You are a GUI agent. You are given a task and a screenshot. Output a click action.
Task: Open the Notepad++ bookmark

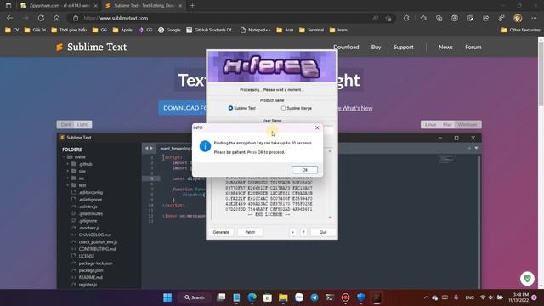coord(255,31)
